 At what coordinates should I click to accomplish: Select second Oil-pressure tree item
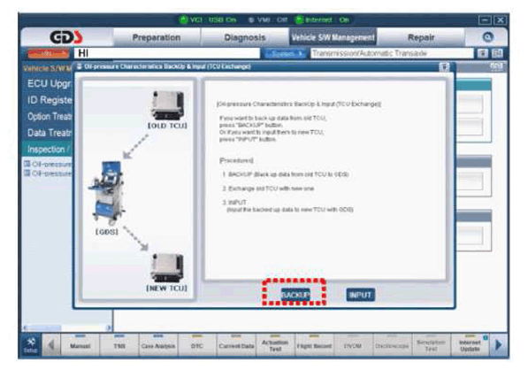point(48,173)
